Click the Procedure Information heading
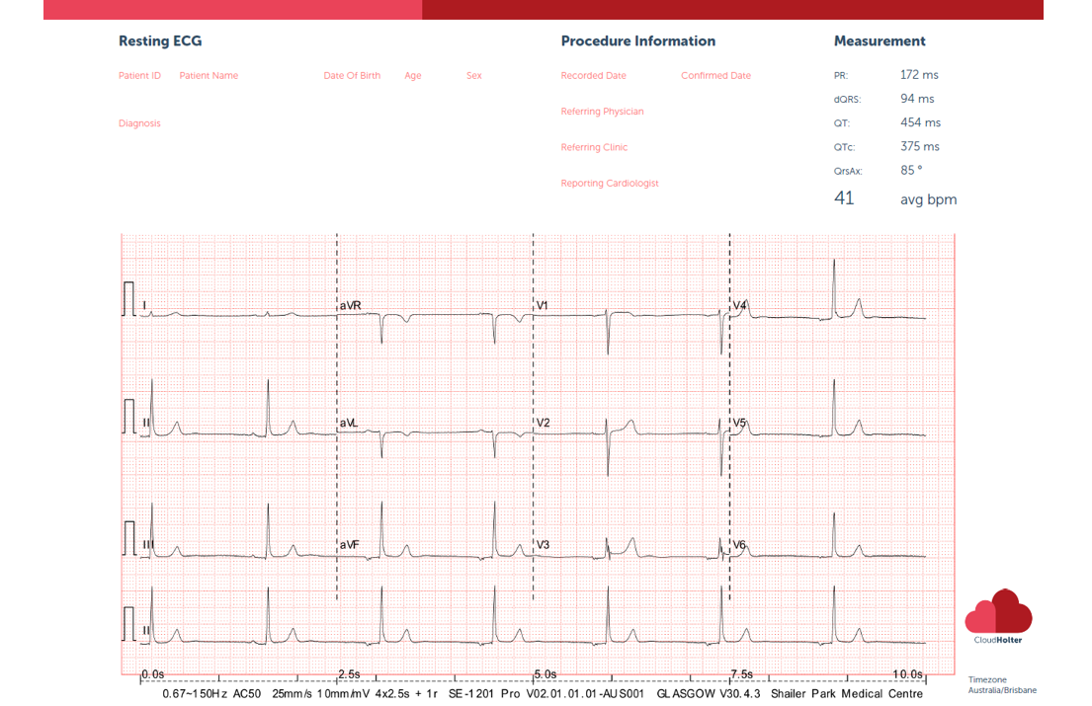The image size is (1092, 706). click(637, 41)
